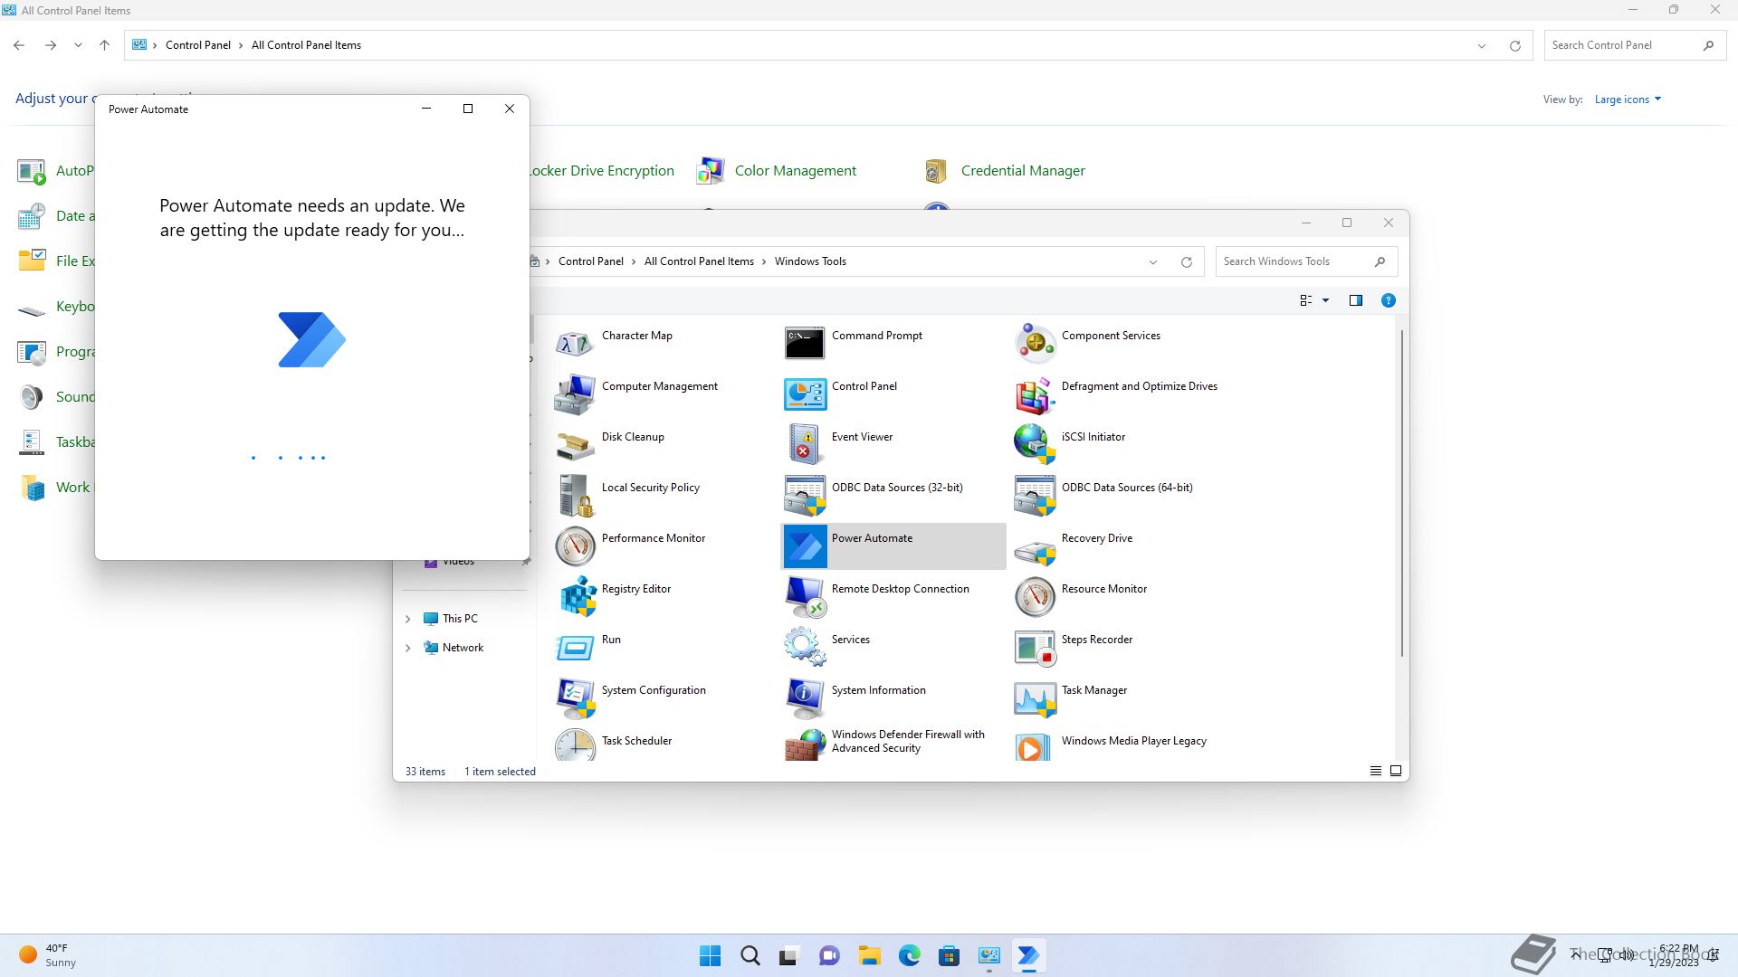Screen dimensions: 1738x977
Task: Click Control Panel breadcrumb in main window
Action: click(198, 45)
